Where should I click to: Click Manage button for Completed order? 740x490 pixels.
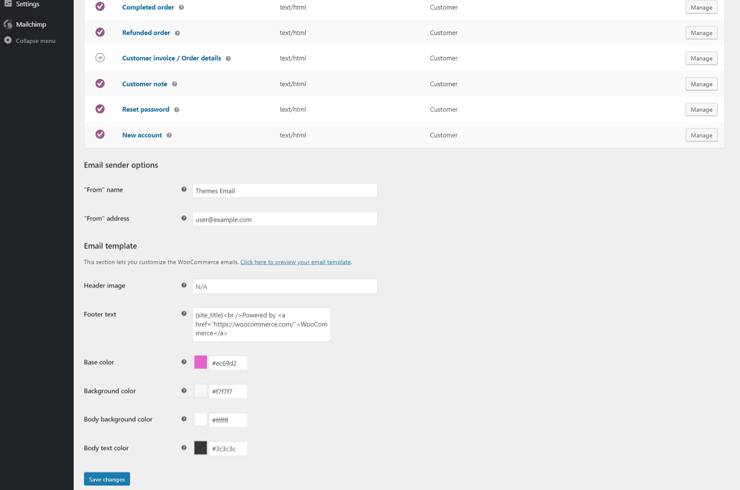click(x=702, y=7)
